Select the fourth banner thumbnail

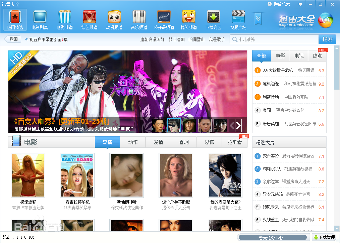[205, 125]
